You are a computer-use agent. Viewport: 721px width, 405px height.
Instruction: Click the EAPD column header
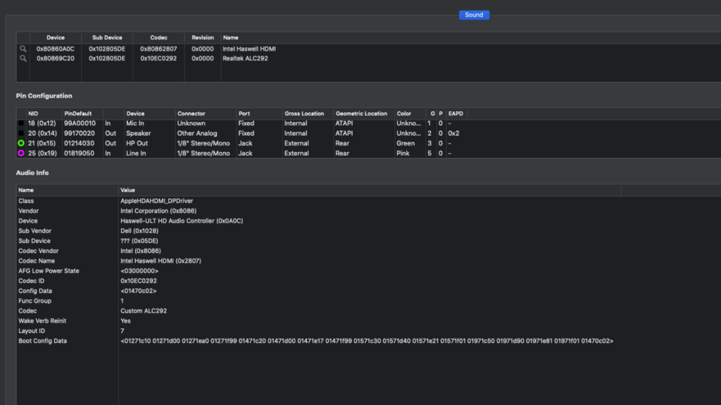tap(456, 114)
